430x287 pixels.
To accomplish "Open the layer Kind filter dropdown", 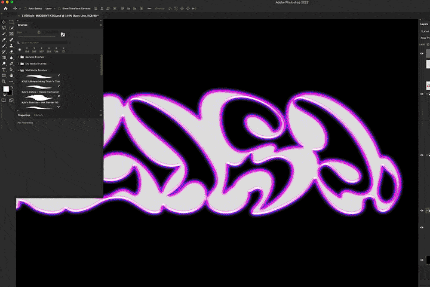I will pos(425,32).
